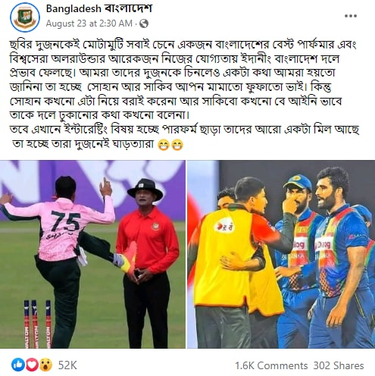Click the last caption line ending with emojis
Screen dimensions: 375x376
click(98, 145)
